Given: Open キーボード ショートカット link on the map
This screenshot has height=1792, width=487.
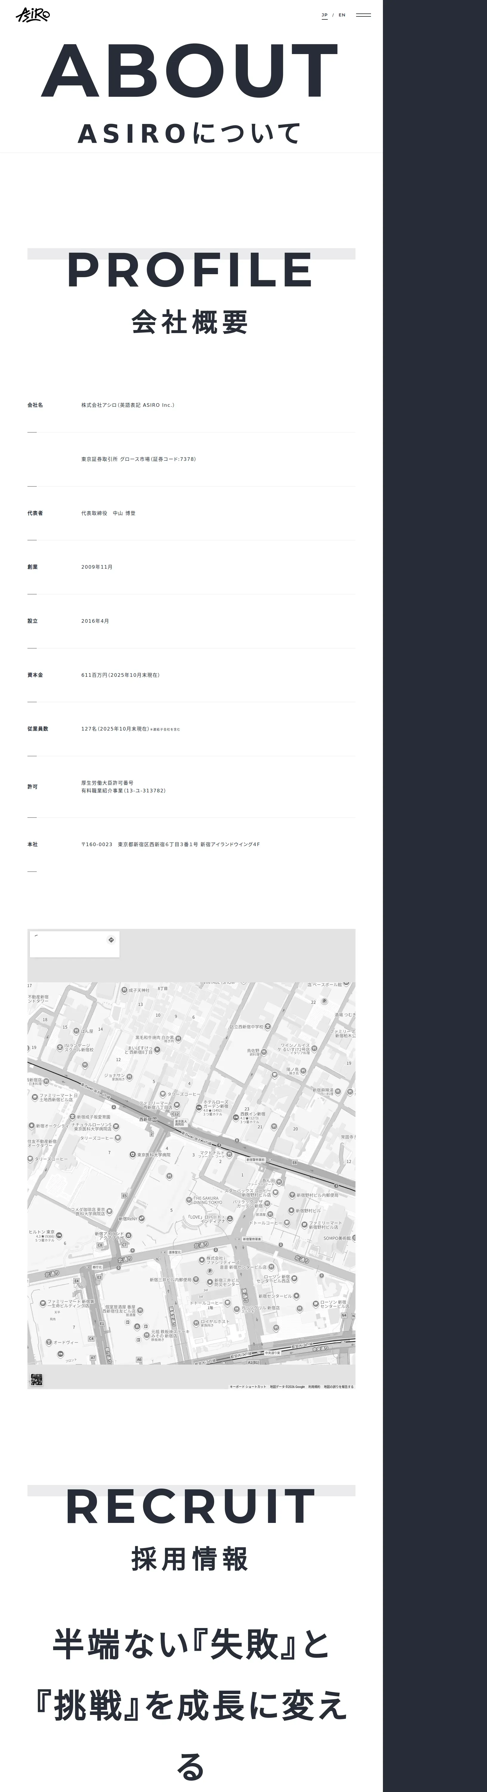Looking at the screenshot, I should [x=248, y=1386].
